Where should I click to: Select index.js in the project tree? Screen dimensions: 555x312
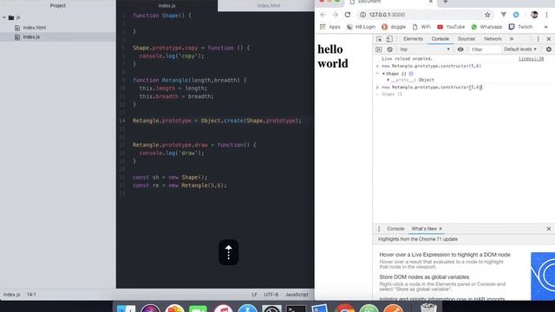pyautogui.click(x=31, y=36)
